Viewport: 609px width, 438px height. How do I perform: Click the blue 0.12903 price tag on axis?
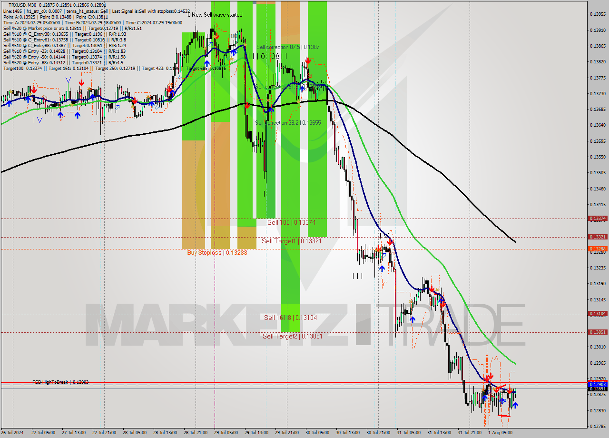[x=598, y=384]
